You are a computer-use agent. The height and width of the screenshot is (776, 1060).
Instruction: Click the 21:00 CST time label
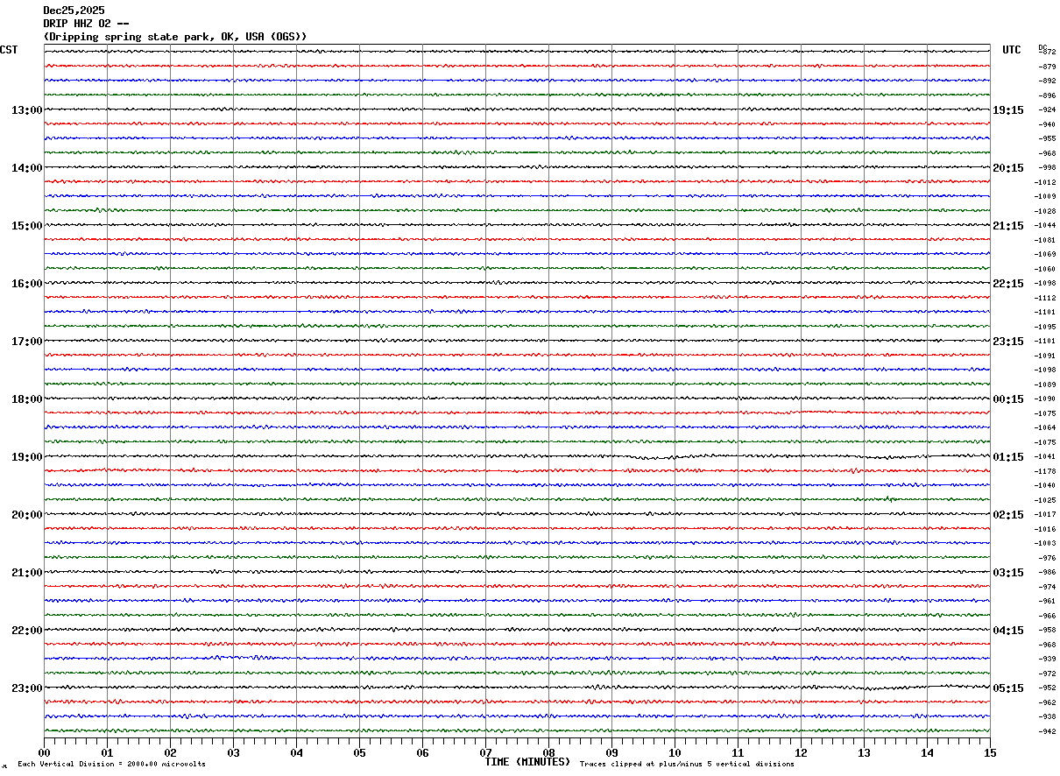coord(26,573)
